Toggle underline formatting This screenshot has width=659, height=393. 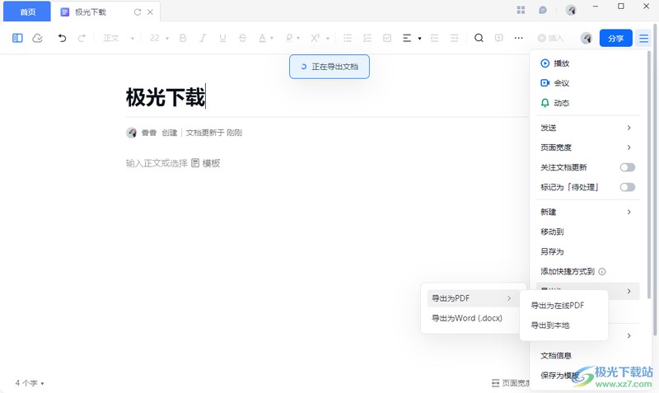(x=222, y=38)
